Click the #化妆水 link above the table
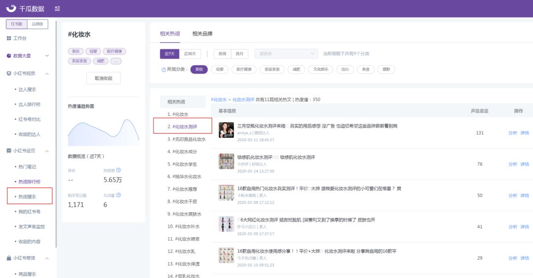The image size is (533, 278). pyautogui.click(x=219, y=100)
